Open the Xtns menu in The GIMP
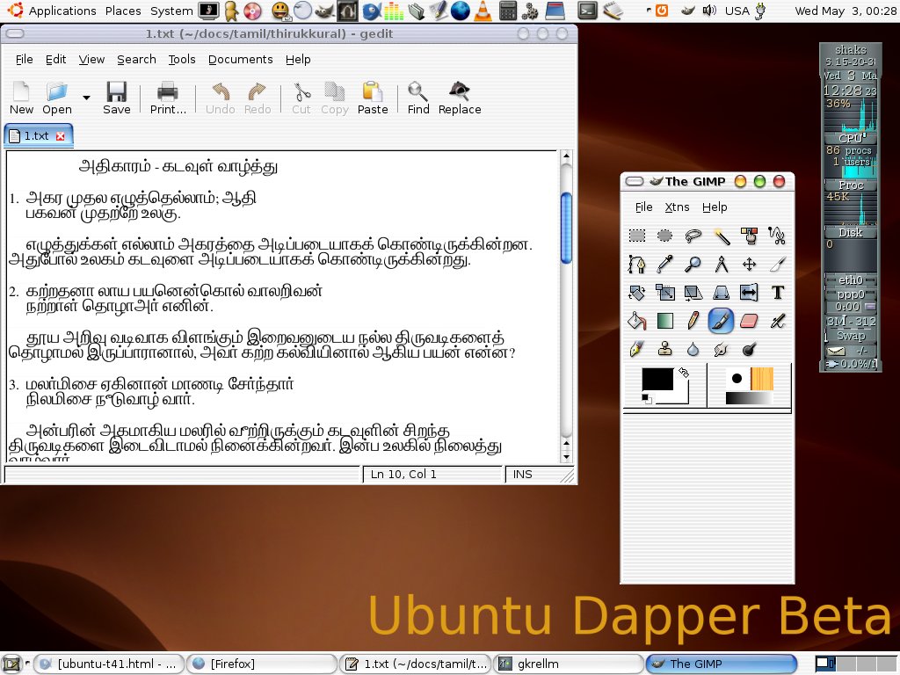Viewport: 900px width, 675px height. [x=677, y=207]
